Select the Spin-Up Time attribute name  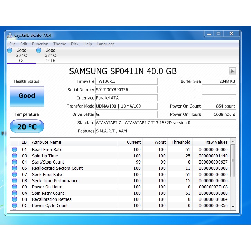coord(45,156)
